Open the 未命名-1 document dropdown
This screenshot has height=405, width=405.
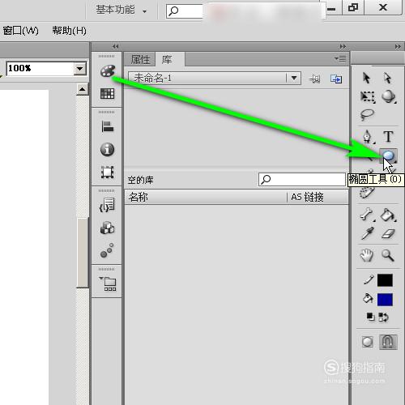294,79
